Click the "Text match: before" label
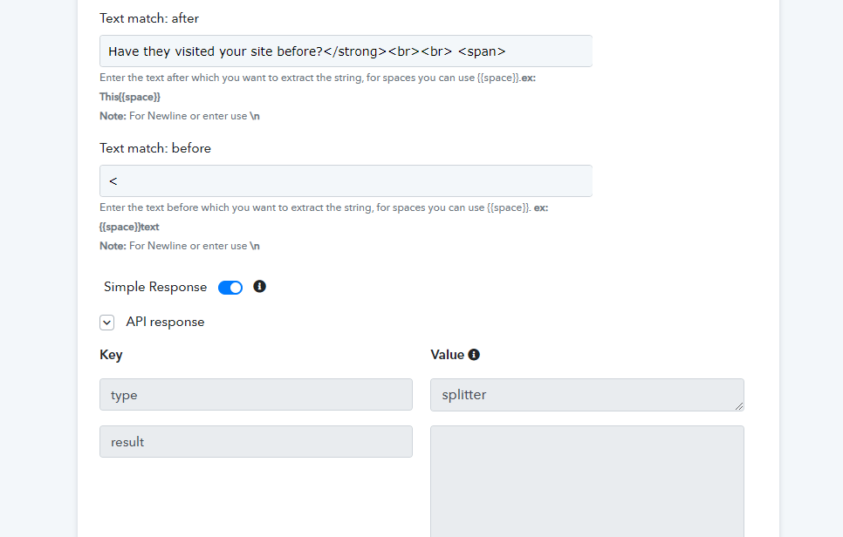843x537 pixels. tap(155, 148)
